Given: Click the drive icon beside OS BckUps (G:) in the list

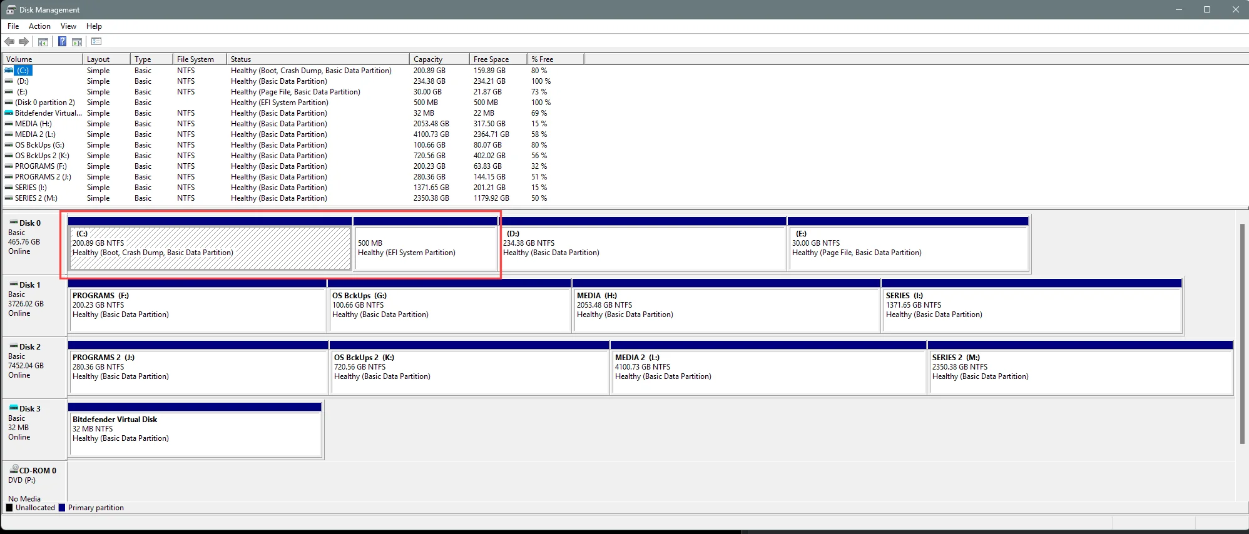Looking at the screenshot, I should click(x=9, y=145).
